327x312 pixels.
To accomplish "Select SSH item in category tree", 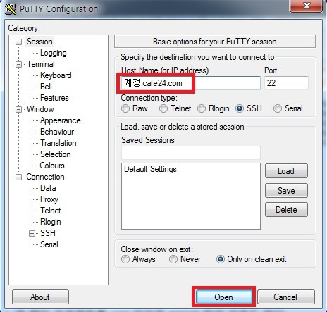I will 48,233.
